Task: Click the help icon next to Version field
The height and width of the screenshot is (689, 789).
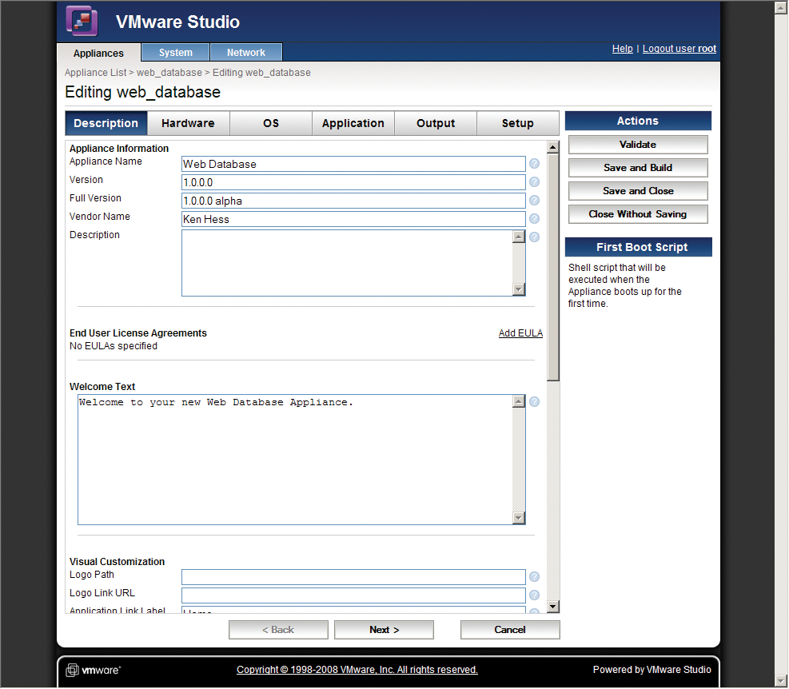Action: [x=534, y=182]
